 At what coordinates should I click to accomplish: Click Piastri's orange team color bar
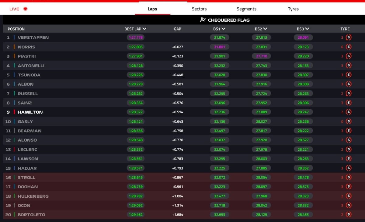14,56
